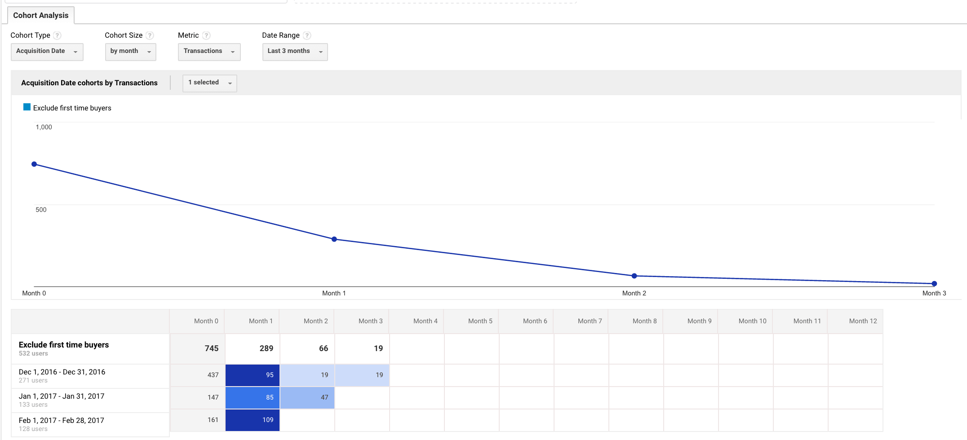The height and width of the screenshot is (440, 967).
Task: Click the Month 0 table column header
Action: (197, 321)
